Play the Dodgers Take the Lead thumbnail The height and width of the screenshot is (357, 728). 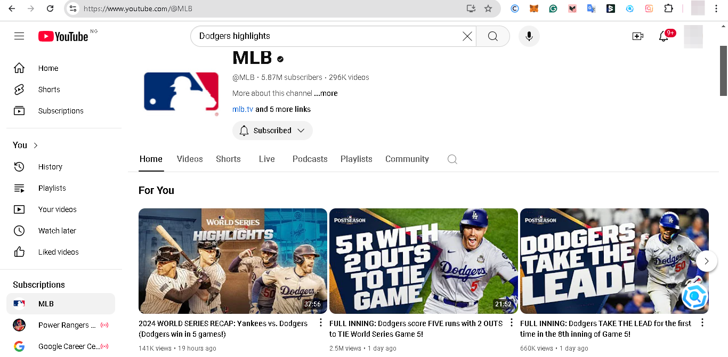[614, 261]
